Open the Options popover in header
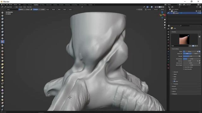 (x=163, y=9)
